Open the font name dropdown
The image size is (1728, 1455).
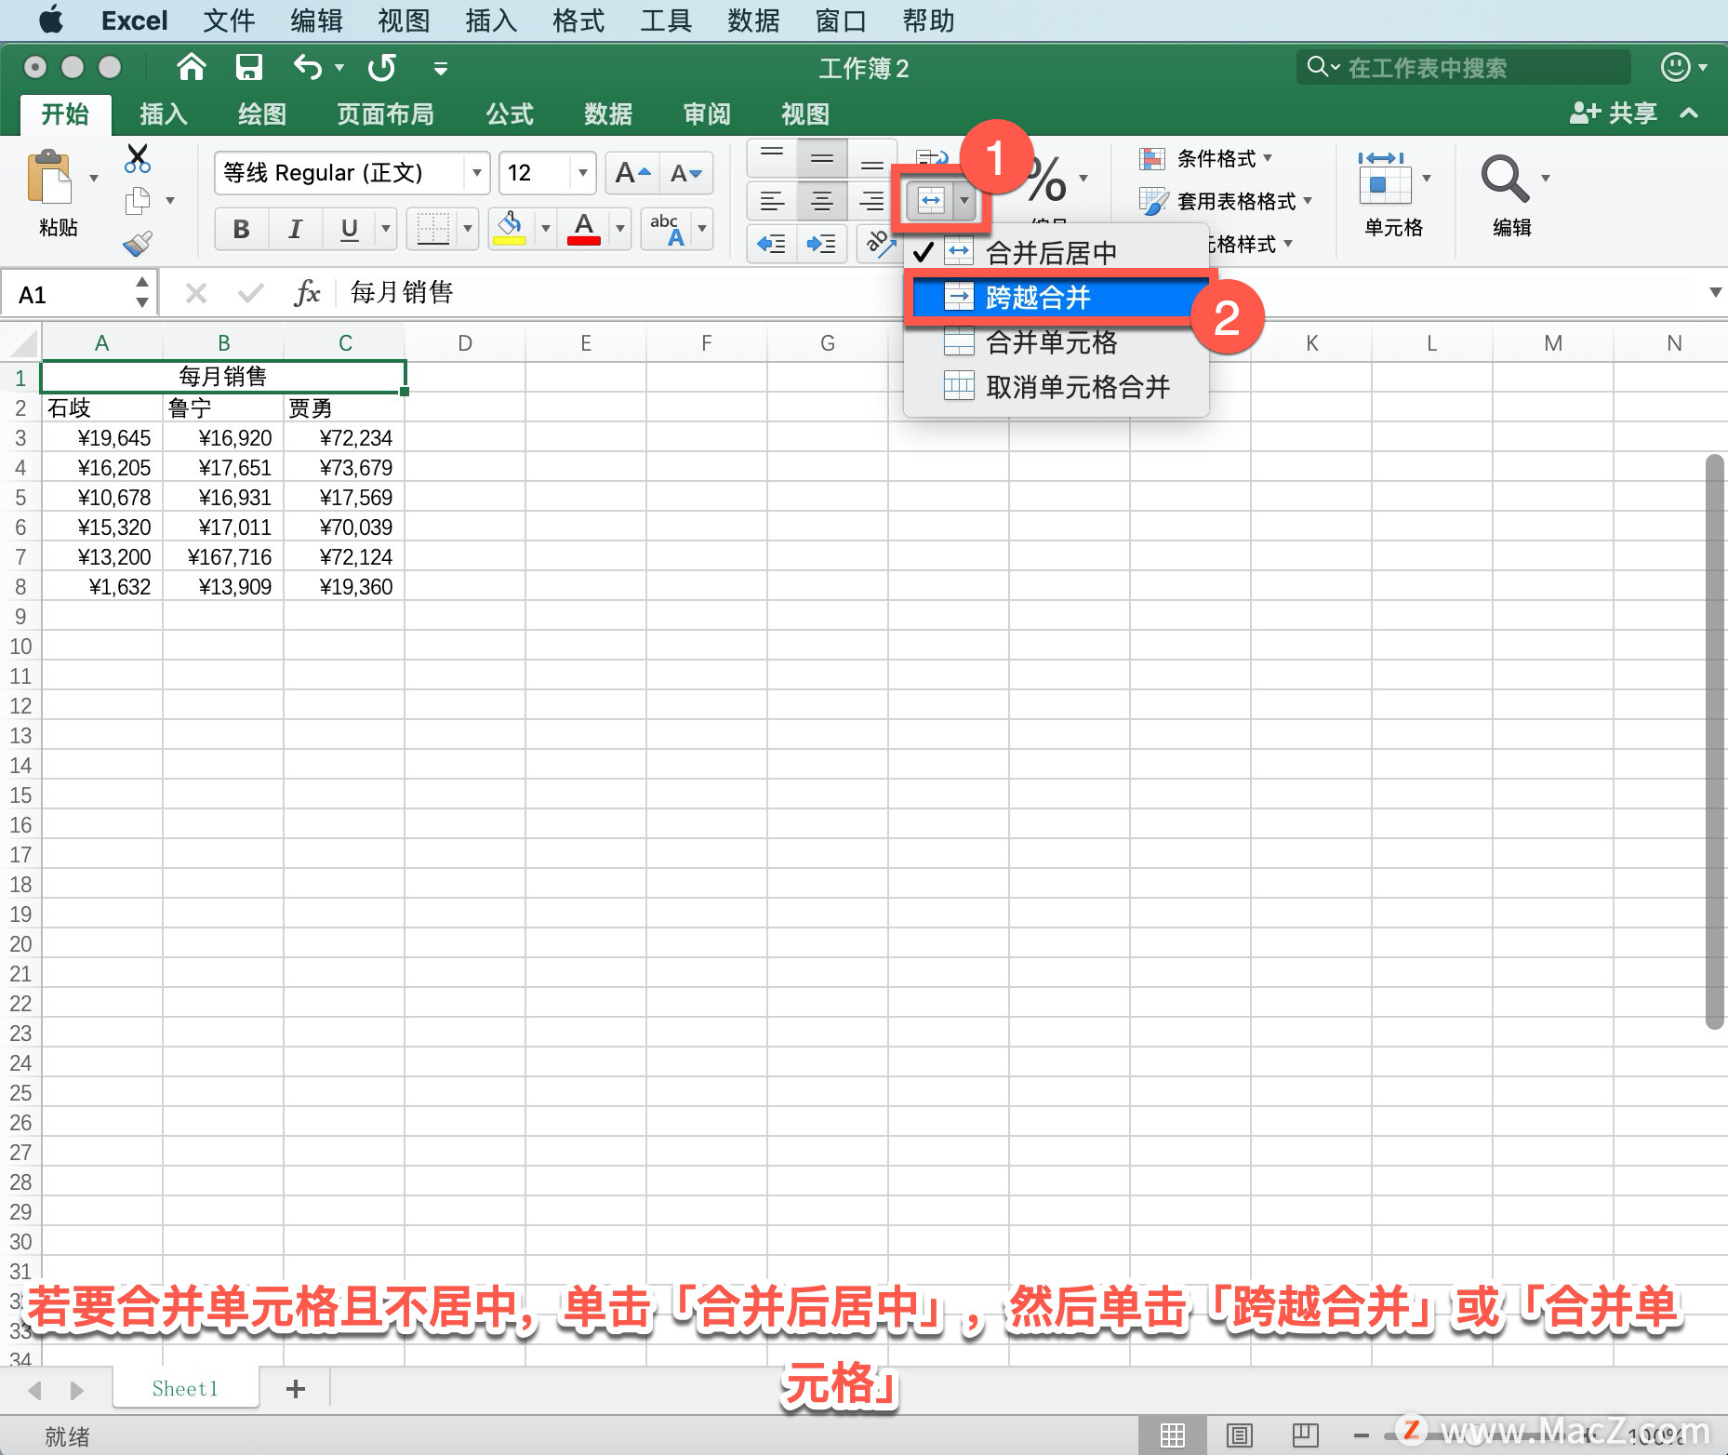click(476, 173)
